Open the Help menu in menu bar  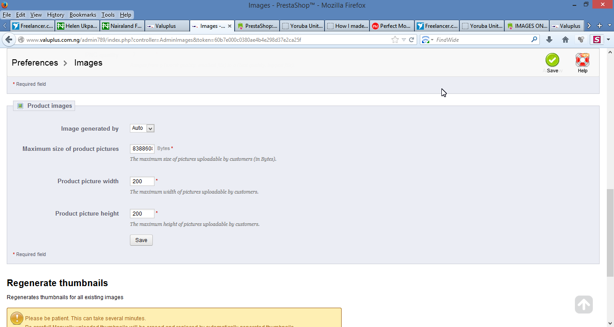125,15
